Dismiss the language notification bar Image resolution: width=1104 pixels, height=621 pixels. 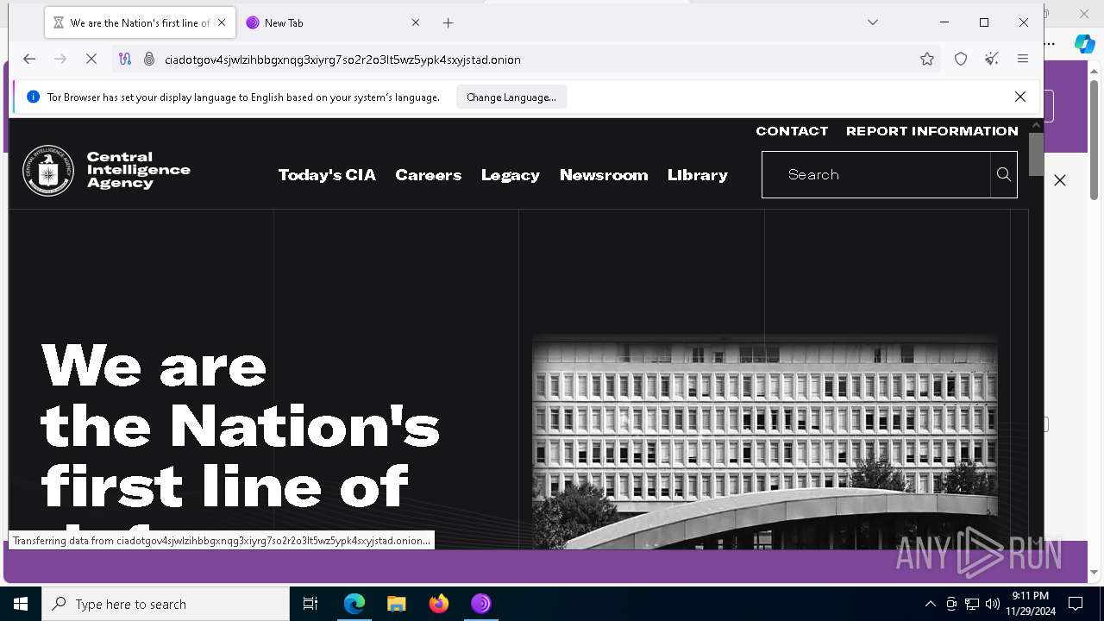[x=1020, y=97]
